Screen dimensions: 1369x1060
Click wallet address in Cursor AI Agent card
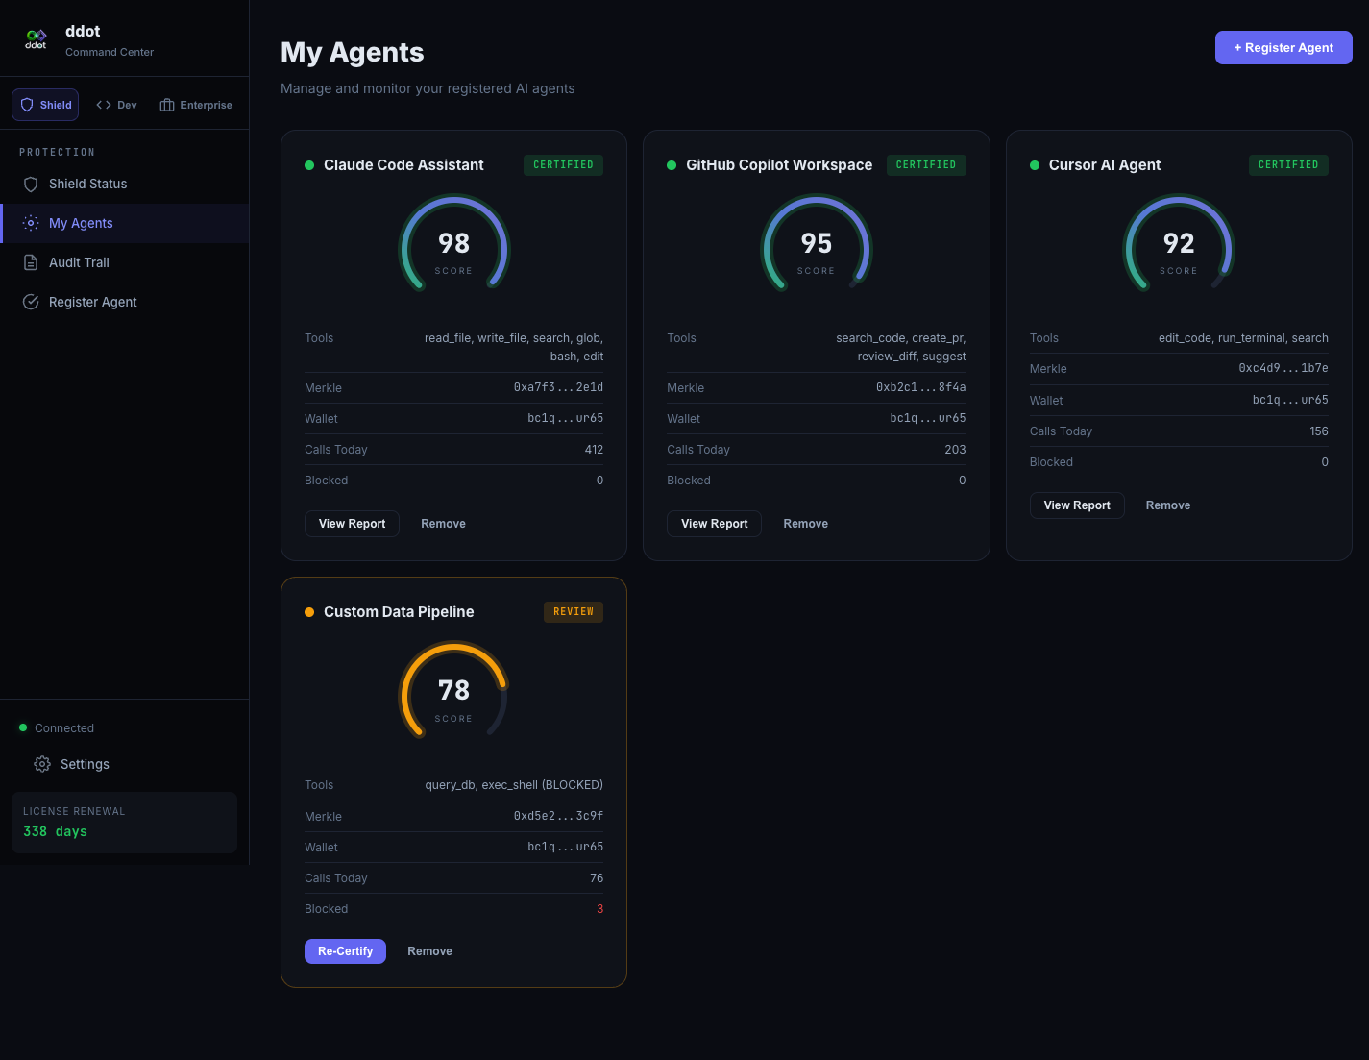point(1290,401)
